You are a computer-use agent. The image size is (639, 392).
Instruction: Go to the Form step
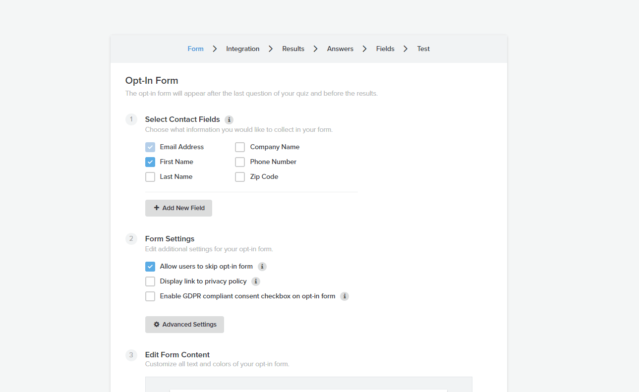[x=195, y=49]
